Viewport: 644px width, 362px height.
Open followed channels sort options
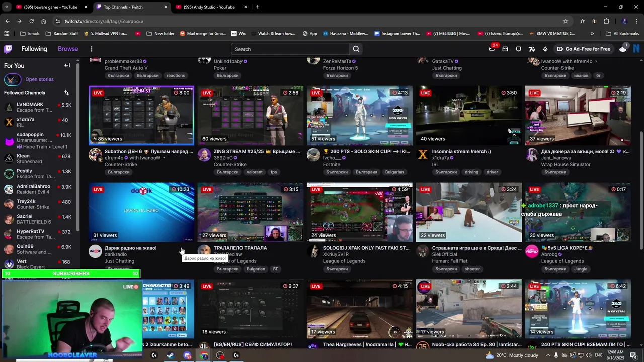pos(66,93)
